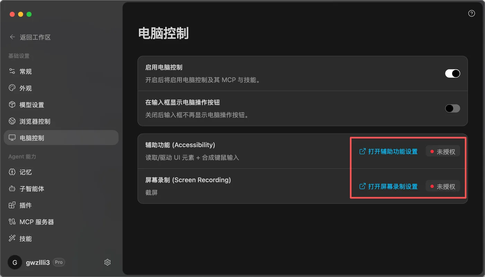Open 外观 palette icon in sidebar
The width and height of the screenshot is (485, 277).
[12, 88]
